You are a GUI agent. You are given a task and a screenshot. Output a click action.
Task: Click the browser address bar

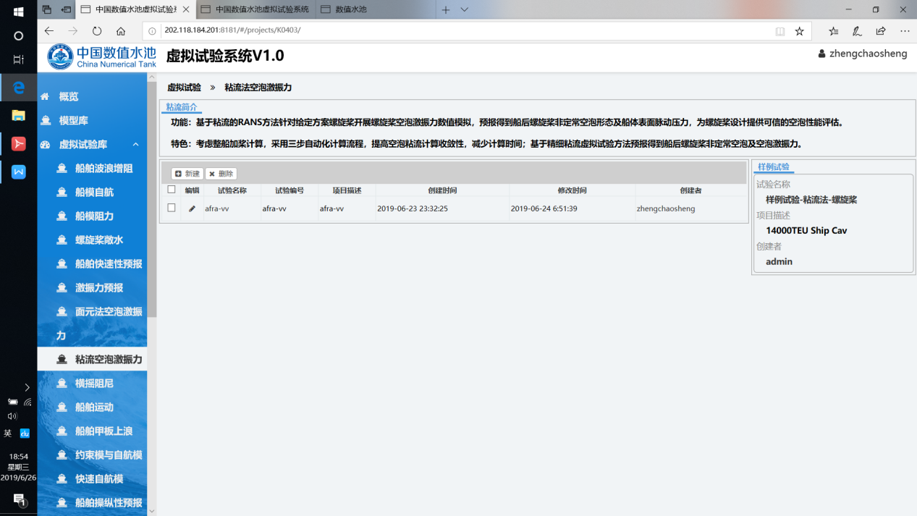(x=463, y=31)
